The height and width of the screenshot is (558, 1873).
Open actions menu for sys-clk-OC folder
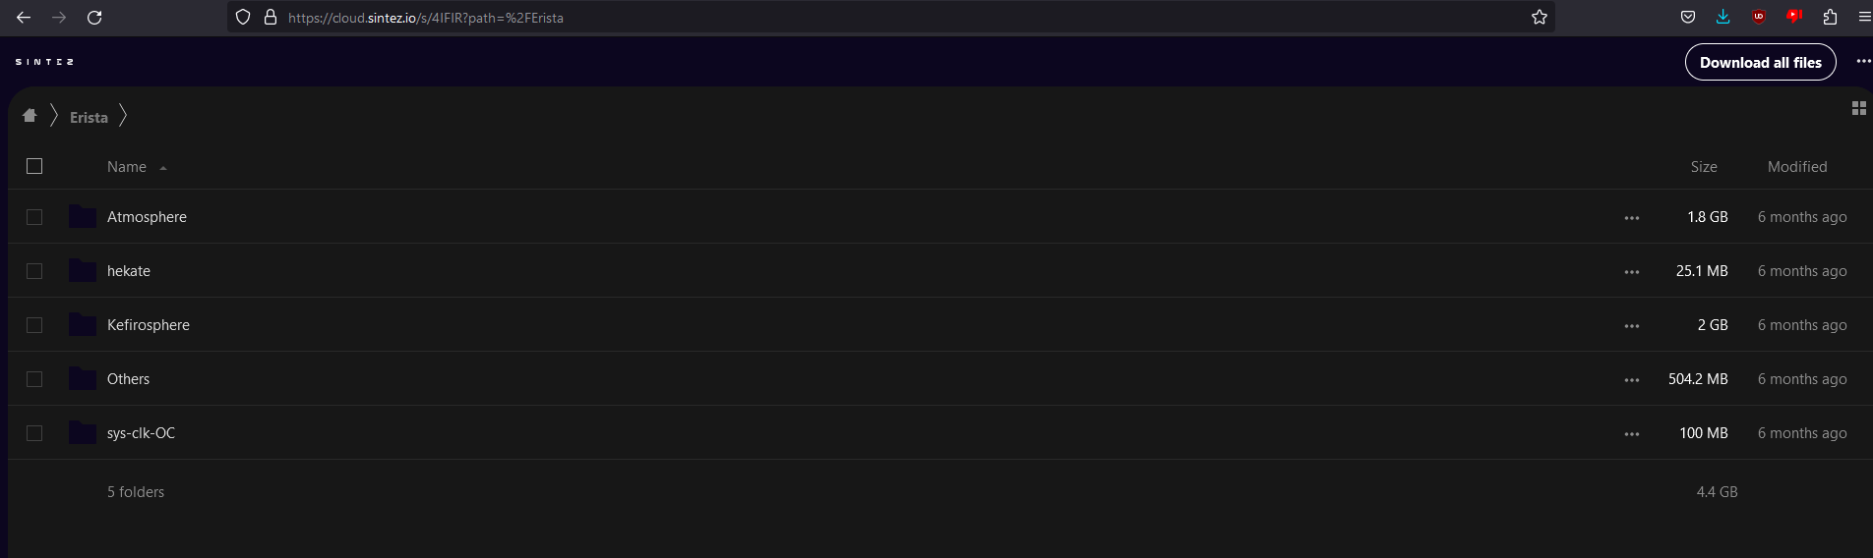(x=1632, y=434)
